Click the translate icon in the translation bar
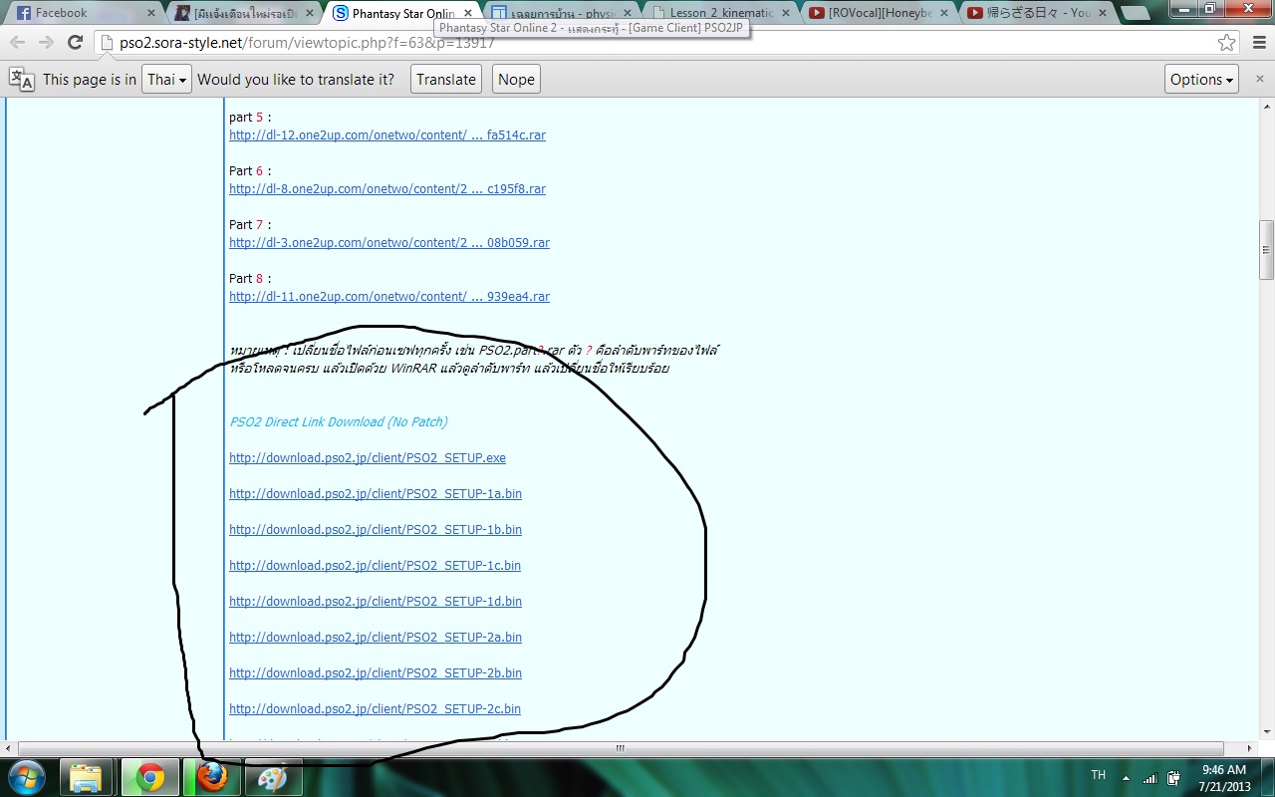 tap(21, 80)
